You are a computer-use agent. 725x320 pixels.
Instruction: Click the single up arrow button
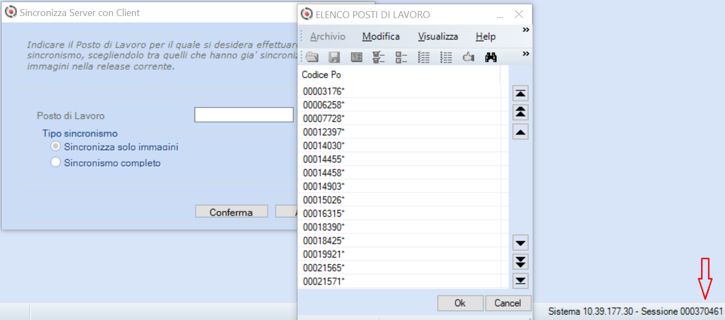(520, 132)
